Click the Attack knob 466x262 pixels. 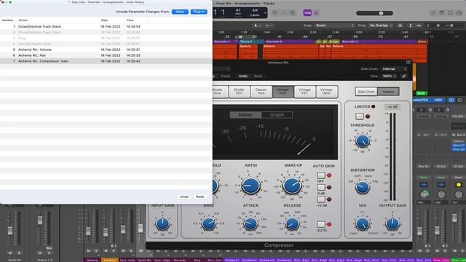pos(250,223)
